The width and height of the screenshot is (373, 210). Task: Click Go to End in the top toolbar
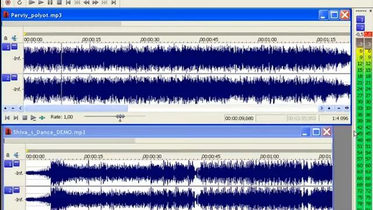(114, 2)
